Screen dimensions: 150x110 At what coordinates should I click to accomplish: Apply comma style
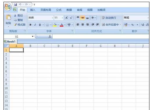(x=137, y=25)
